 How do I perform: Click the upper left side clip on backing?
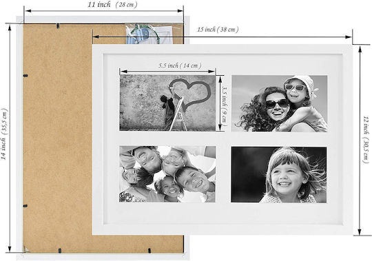pyautogui.click(x=25, y=76)
